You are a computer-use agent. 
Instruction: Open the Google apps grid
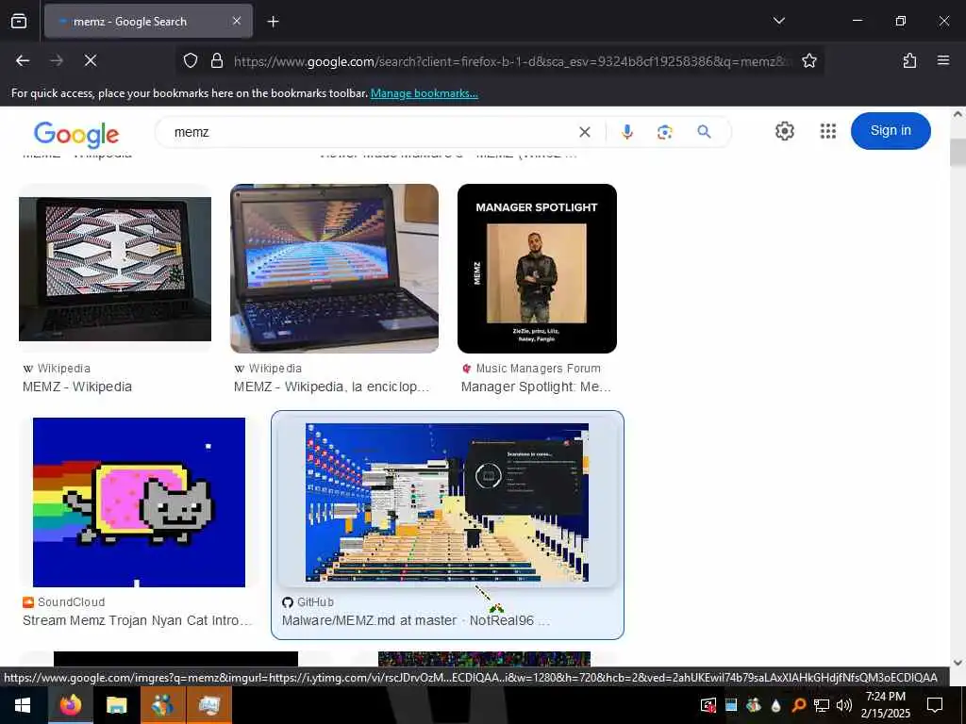coord(828,131)
